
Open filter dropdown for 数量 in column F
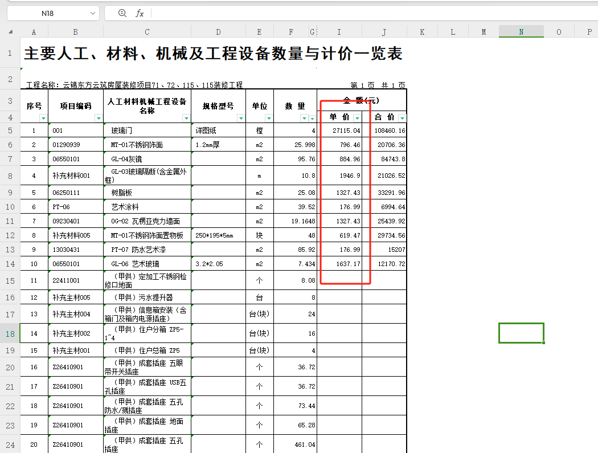click(x=304, y=119)
